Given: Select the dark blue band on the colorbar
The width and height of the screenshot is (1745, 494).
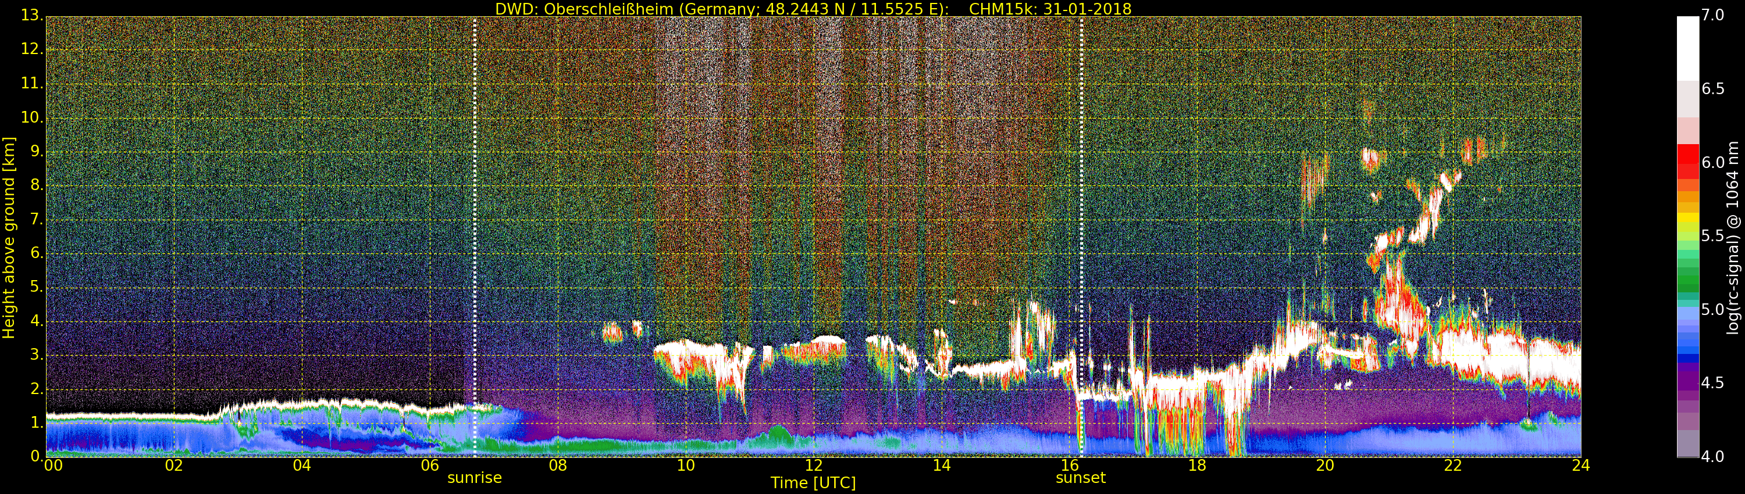Looking at the screenshot, I should (x=1687, y=358).
